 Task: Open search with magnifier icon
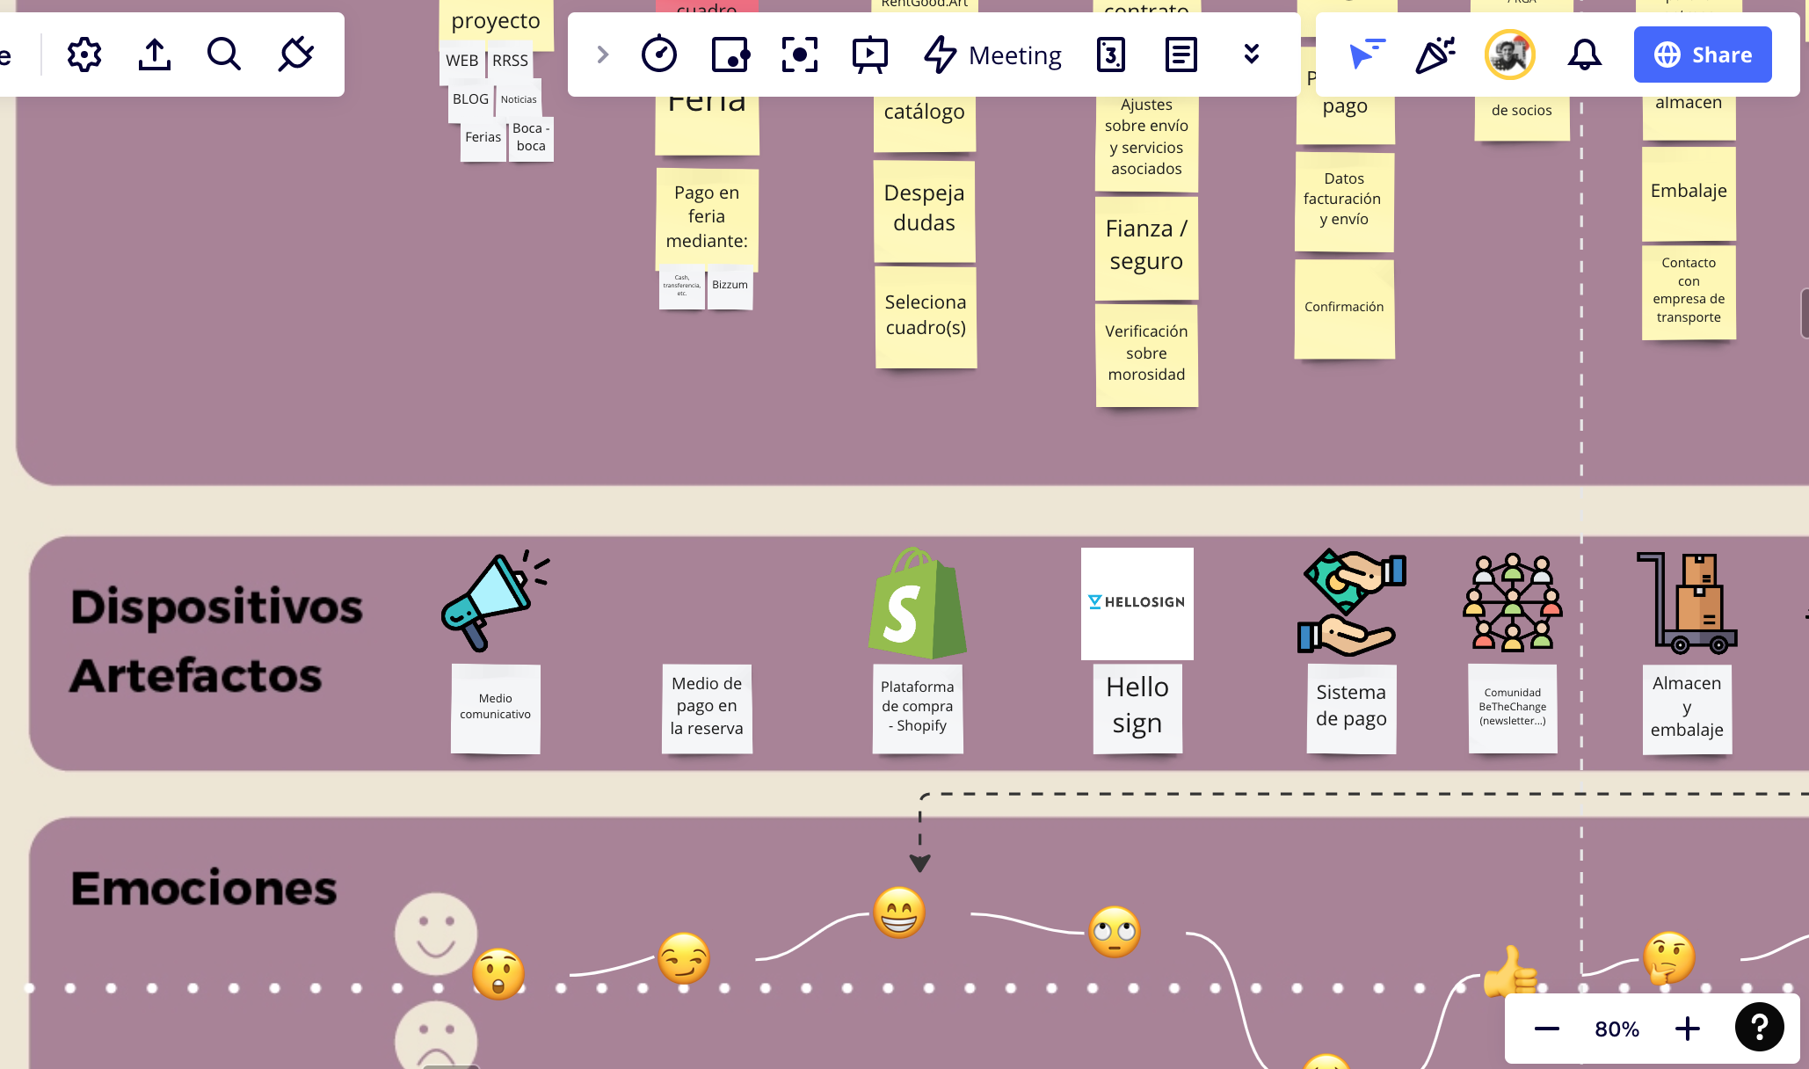click(x=224, y=55)
